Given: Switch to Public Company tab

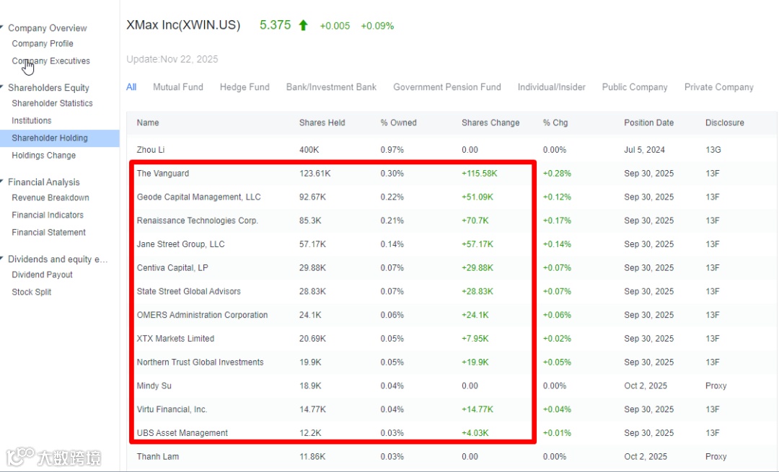Looking at the screenshot, I should coord(635,87).
